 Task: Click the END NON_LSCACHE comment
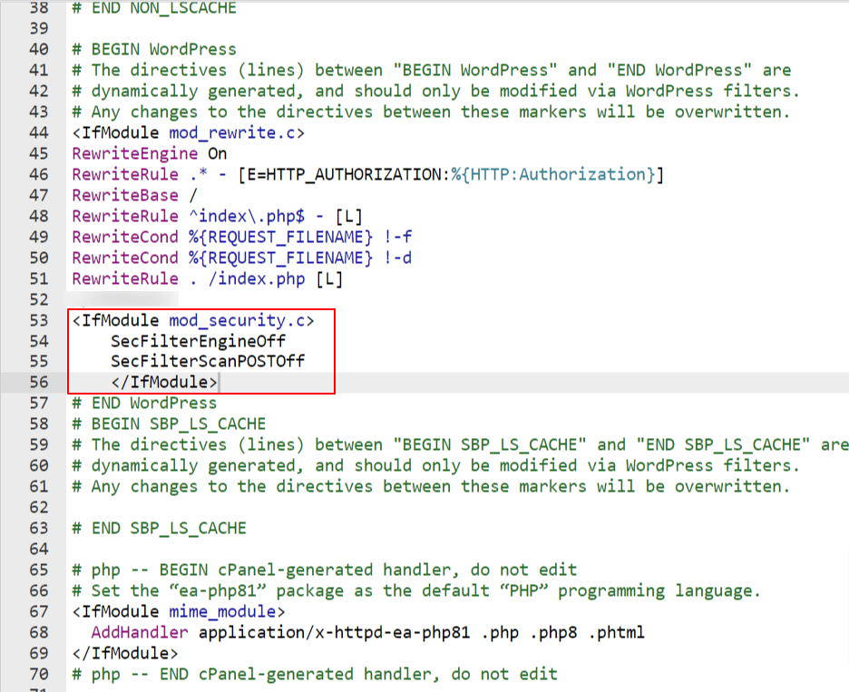pyautogui.click(x=151, y=8)
